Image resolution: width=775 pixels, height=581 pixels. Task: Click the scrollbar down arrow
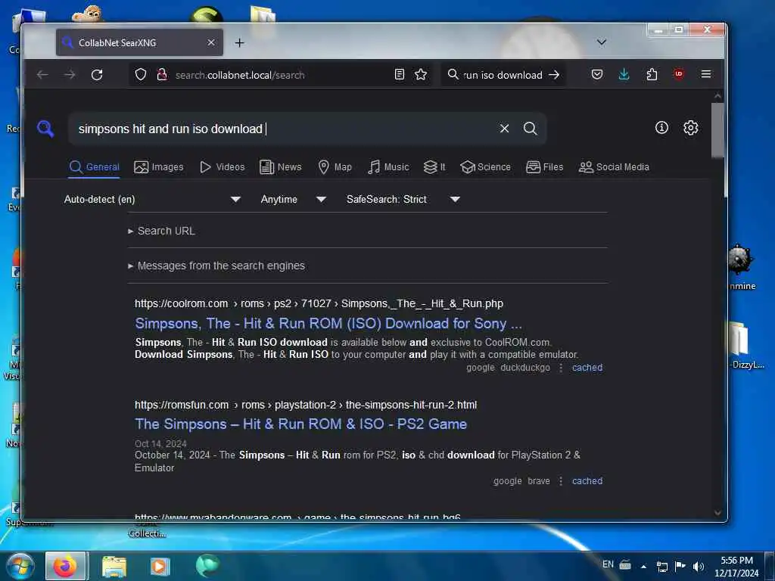717,512
